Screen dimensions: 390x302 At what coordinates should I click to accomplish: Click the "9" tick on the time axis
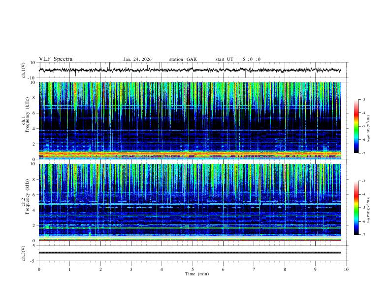tap(315, 269)
